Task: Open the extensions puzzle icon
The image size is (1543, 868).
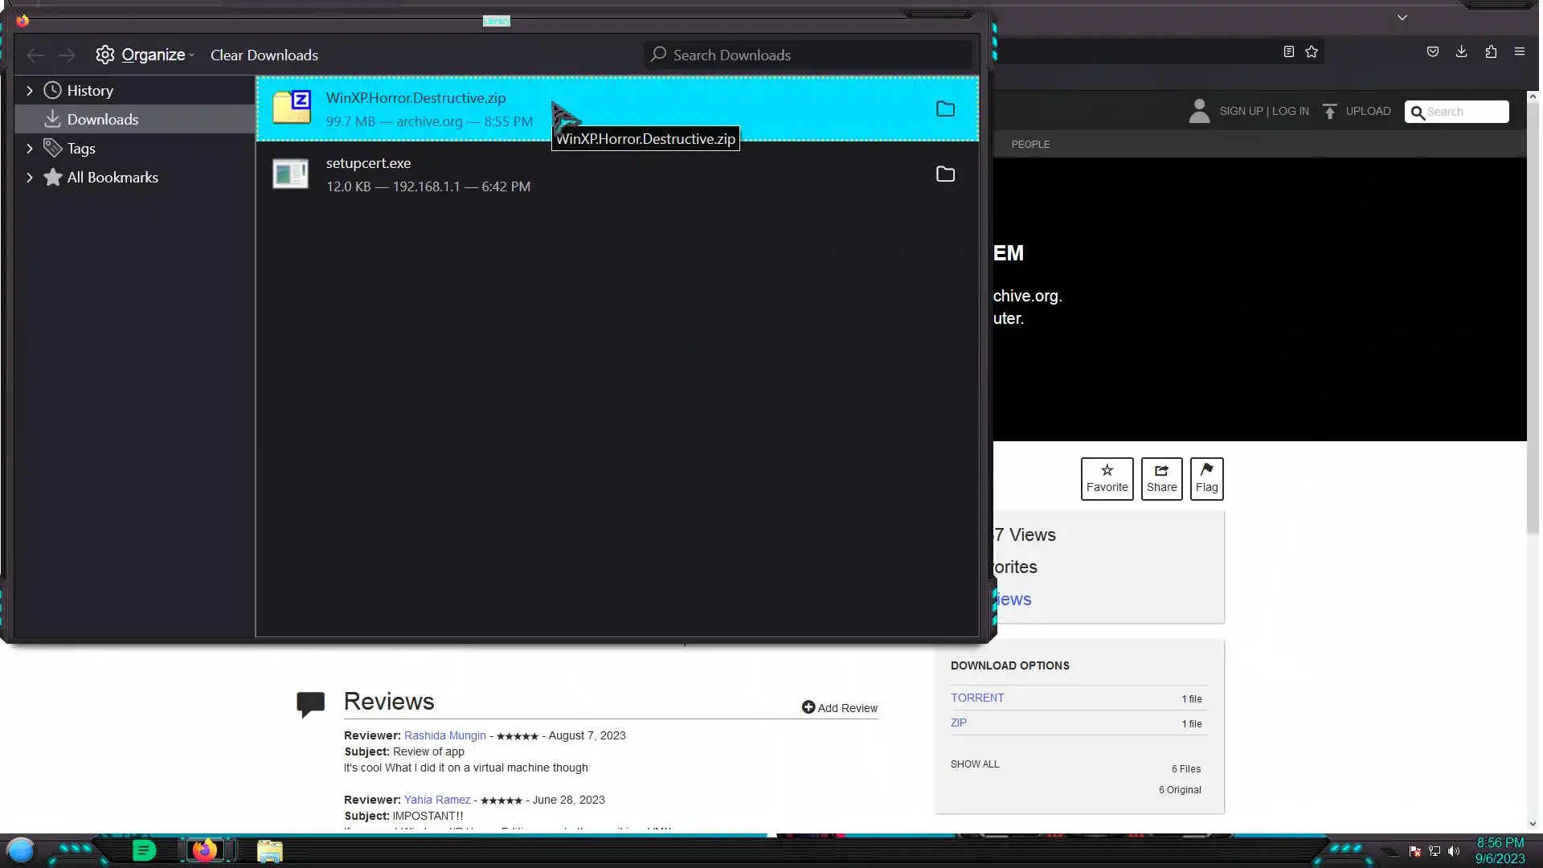Action: [x=1491, y=51]
